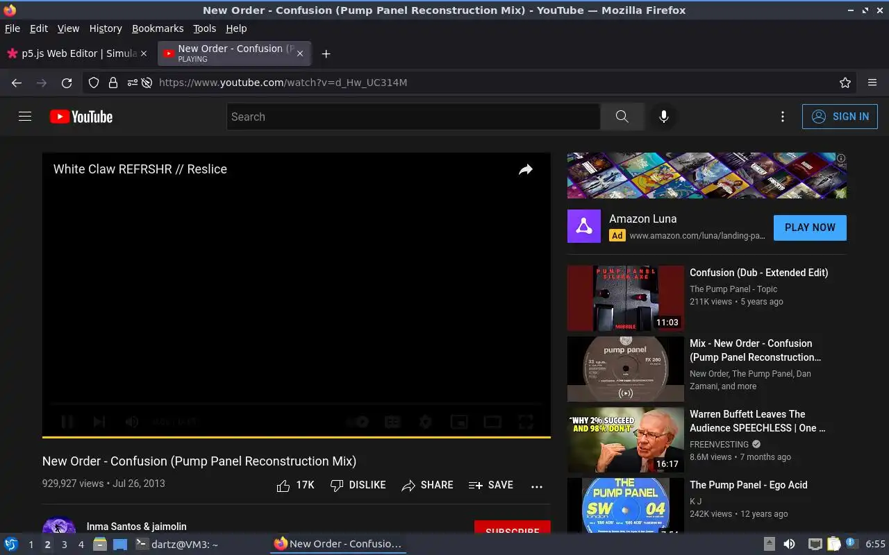Close the New Order YouTube tab
889x555 pixels.
(300, 53)
